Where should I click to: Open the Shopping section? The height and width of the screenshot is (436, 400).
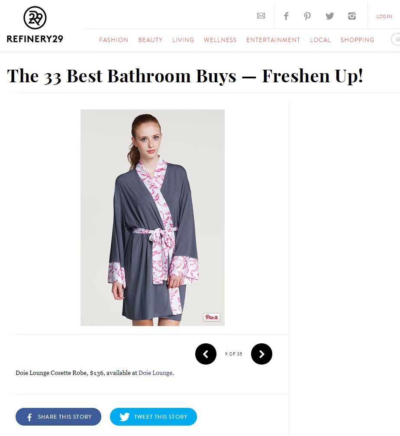358,40
